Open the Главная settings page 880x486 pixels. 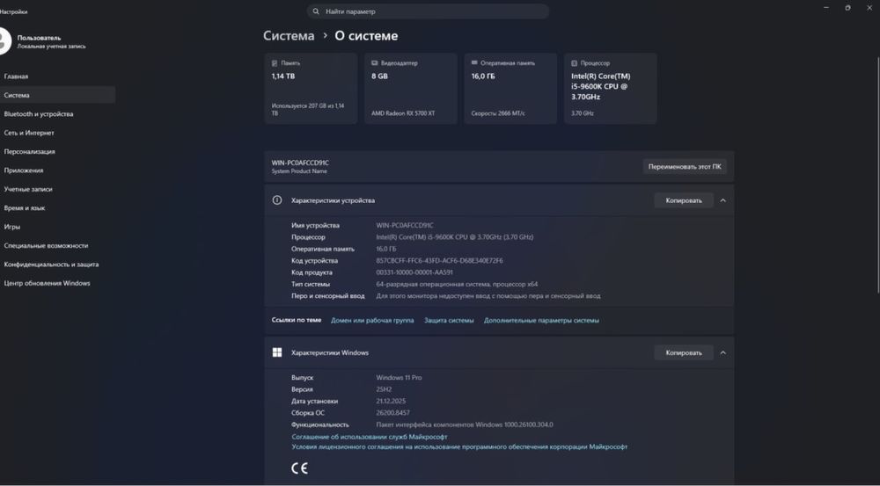(x=57, y=76)
